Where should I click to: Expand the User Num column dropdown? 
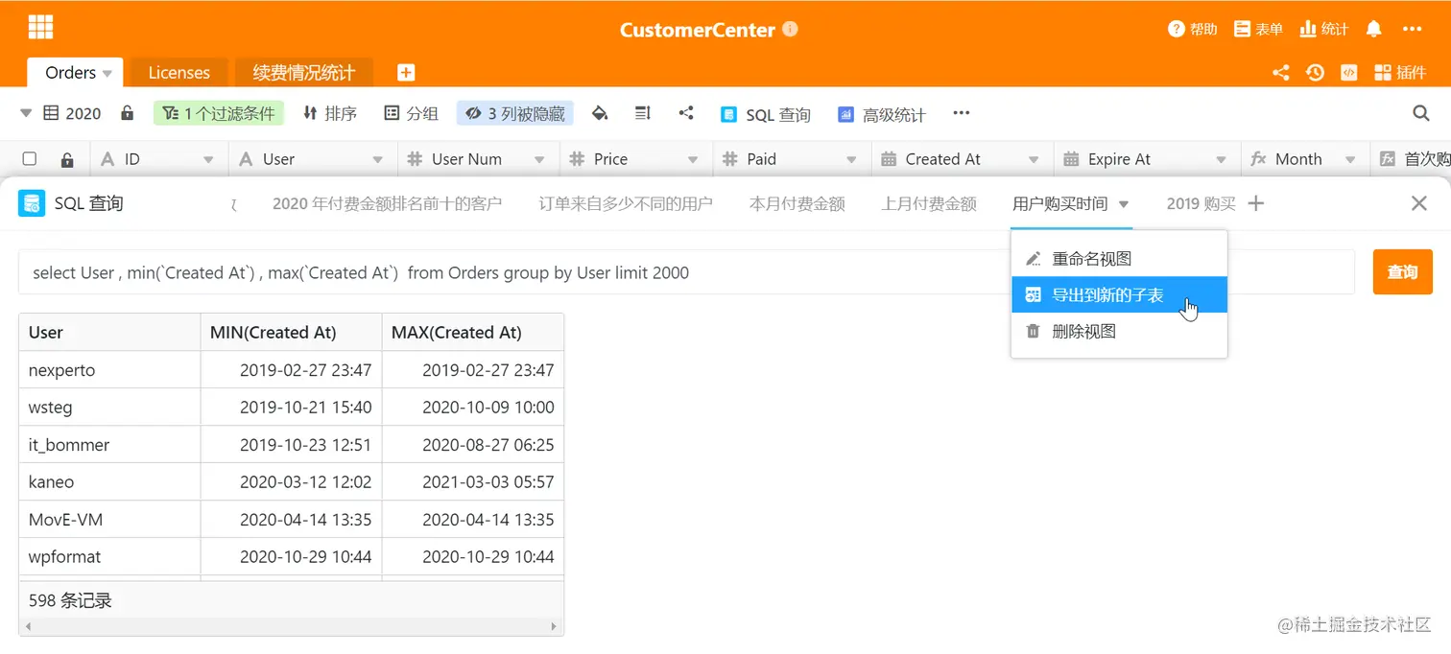(x=540, y=160)
